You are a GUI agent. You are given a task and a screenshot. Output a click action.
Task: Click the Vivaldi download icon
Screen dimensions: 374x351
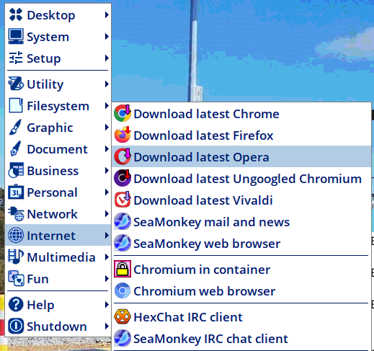click(123, 200)
